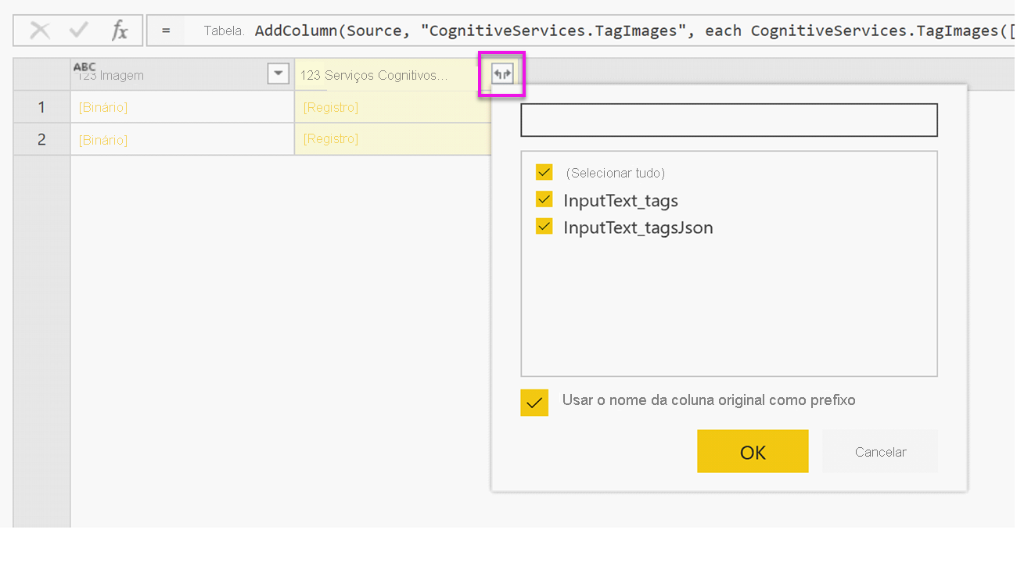Click the search field in the expand popup
This screenshot has width=1017, height=577.
tap(729, 120)
